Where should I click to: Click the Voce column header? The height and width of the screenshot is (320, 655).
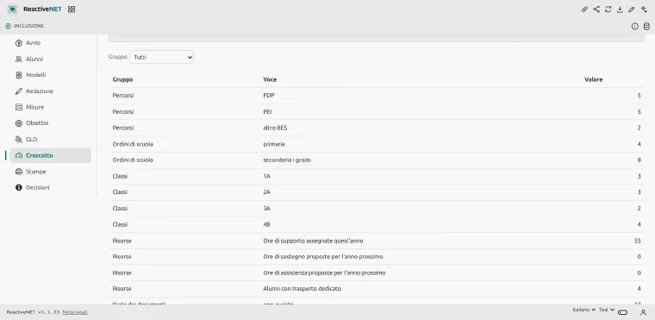(270, 79)
